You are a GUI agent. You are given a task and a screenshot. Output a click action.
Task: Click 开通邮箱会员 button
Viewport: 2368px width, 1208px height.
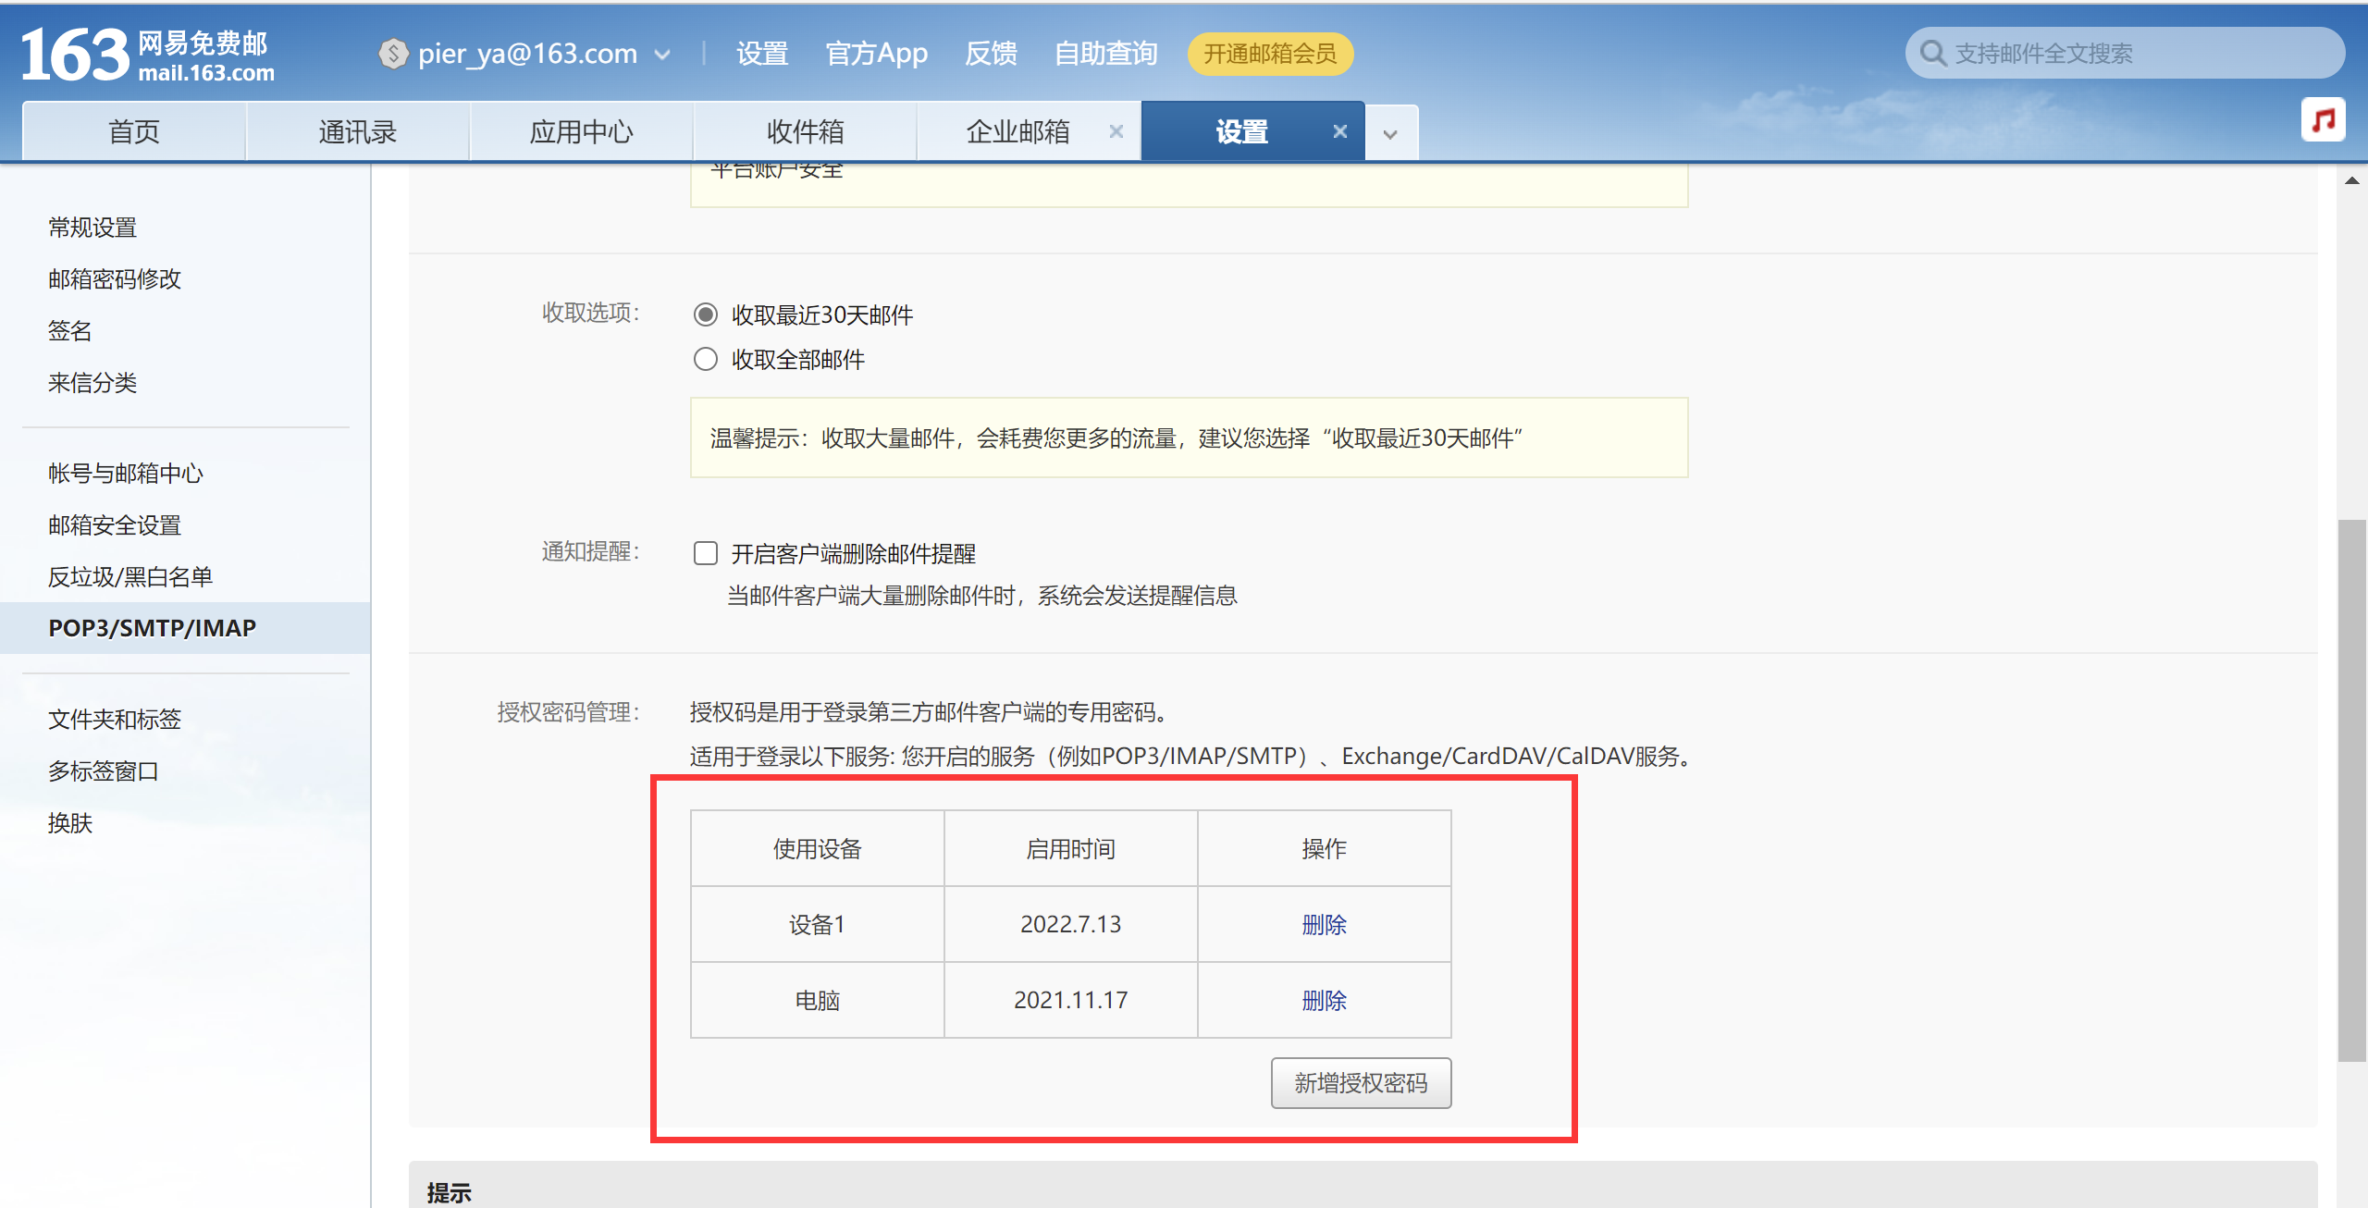pyautogui.click(x=1270, y=54)
